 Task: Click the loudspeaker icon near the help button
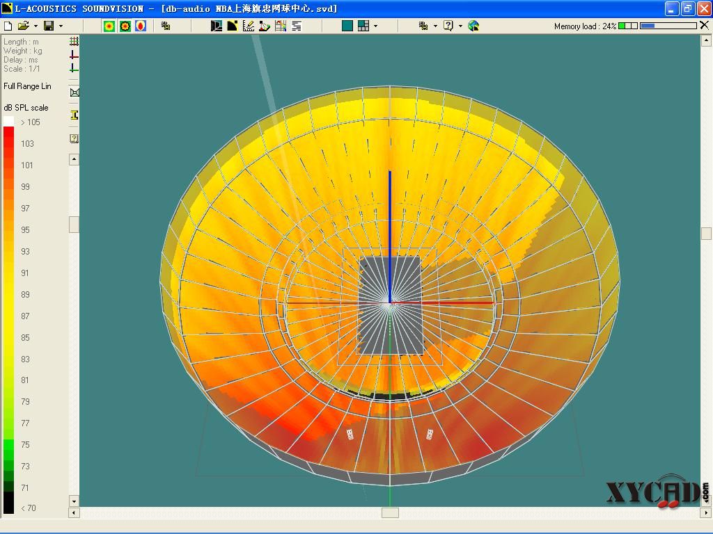click(423, 26)
